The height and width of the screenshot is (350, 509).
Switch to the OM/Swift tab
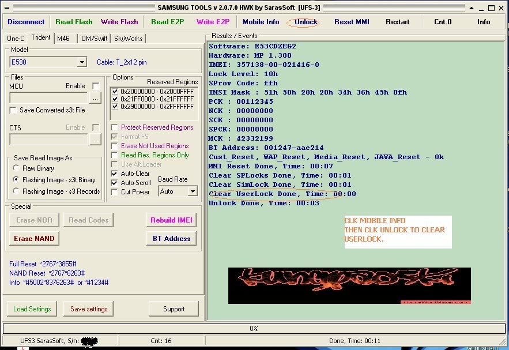coord(94,38)
